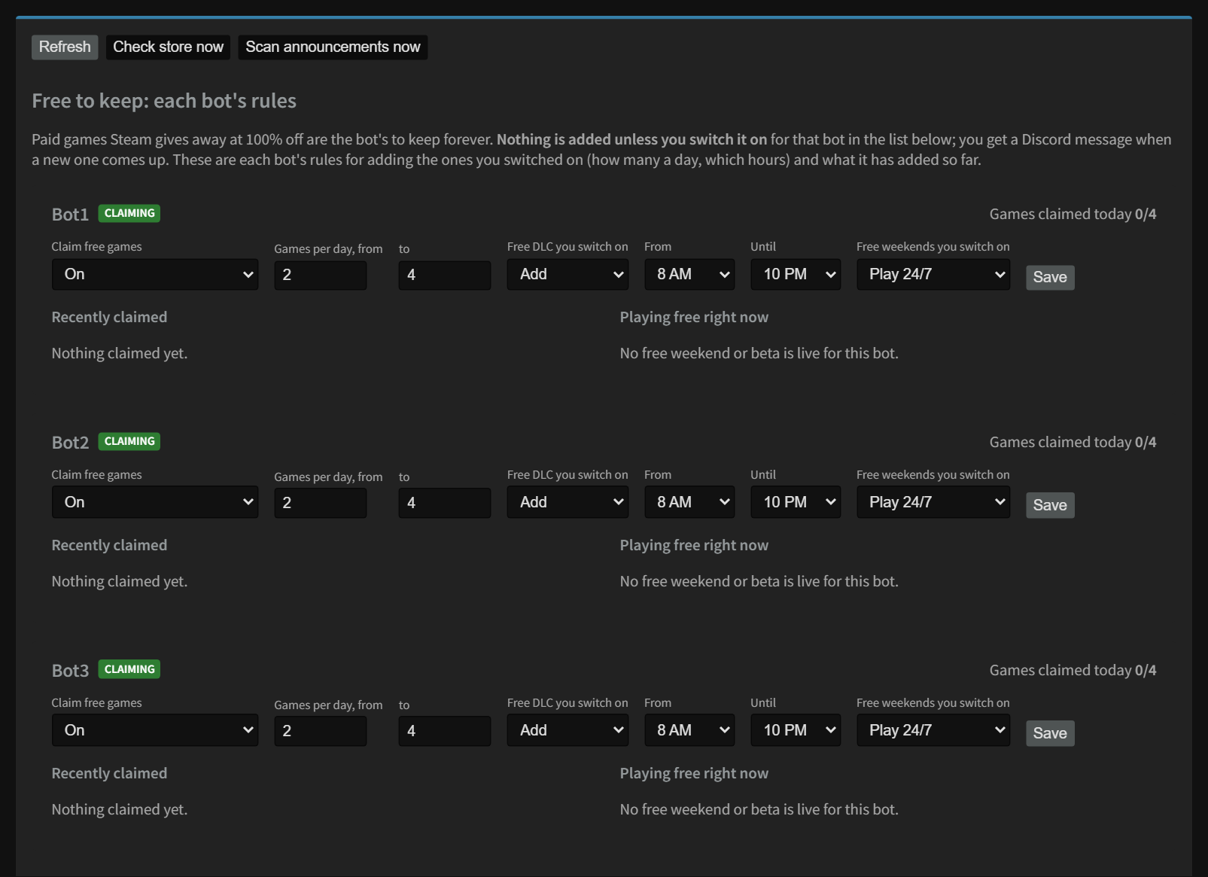1208x877 pixels.
Task: Open Bot3 Free DLC Add dropdown
Action: click(567, 730)
